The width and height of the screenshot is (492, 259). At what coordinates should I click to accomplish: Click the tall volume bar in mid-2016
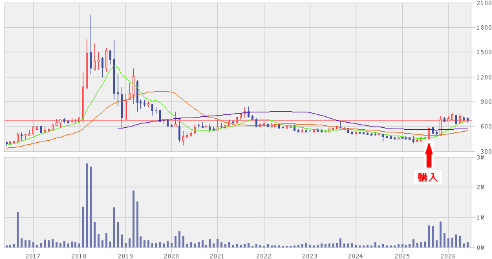tap(17, 229)
